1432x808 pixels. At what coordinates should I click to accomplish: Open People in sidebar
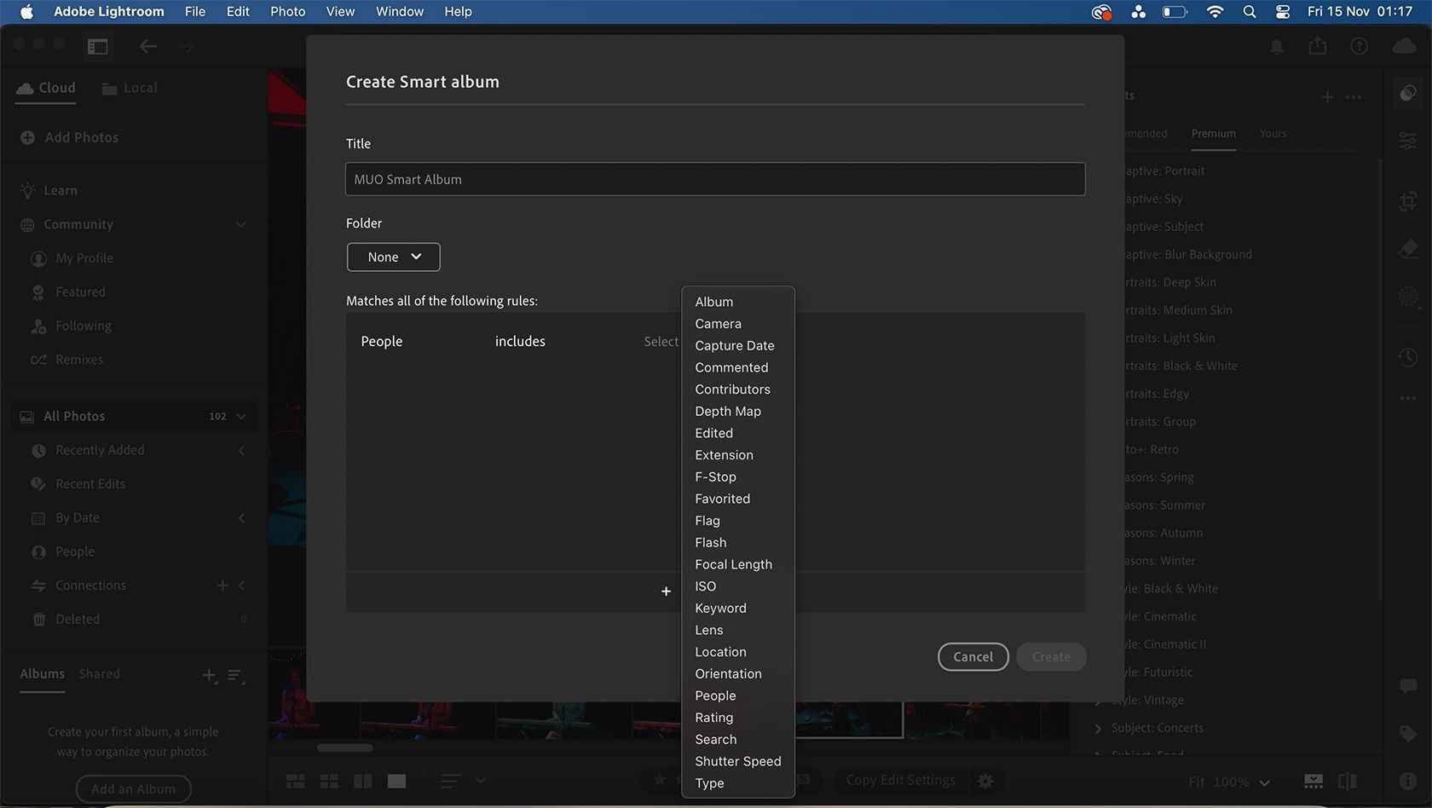63,551
